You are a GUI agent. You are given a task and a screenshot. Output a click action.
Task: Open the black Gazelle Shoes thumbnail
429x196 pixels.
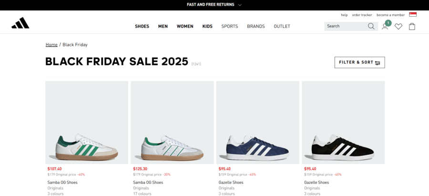pyautogui.click(x=343, y=123)
